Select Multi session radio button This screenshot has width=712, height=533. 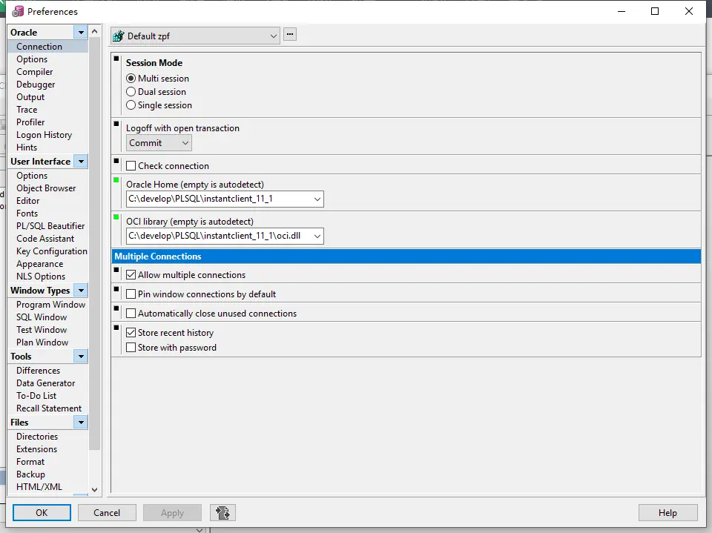131,79
